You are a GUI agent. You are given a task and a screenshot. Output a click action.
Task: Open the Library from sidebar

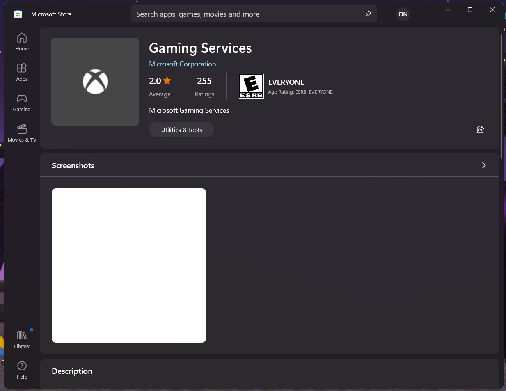tap(22, 339)
